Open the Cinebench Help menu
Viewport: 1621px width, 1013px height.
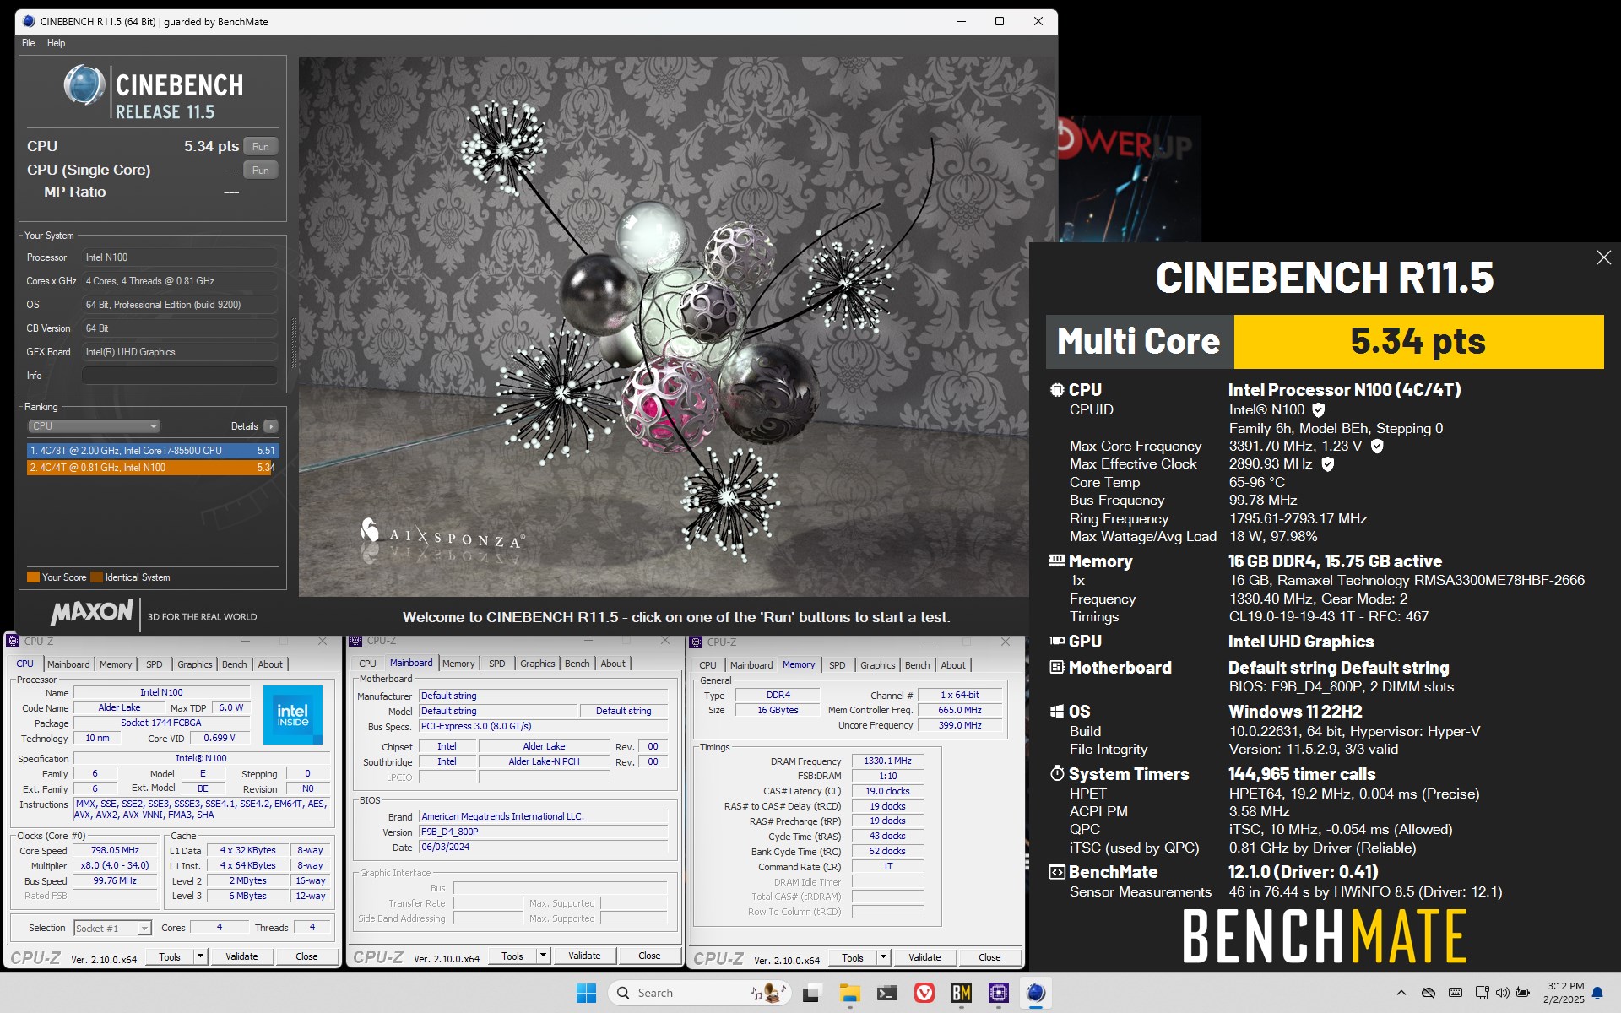pyautogui.click(x=56, y=43)
